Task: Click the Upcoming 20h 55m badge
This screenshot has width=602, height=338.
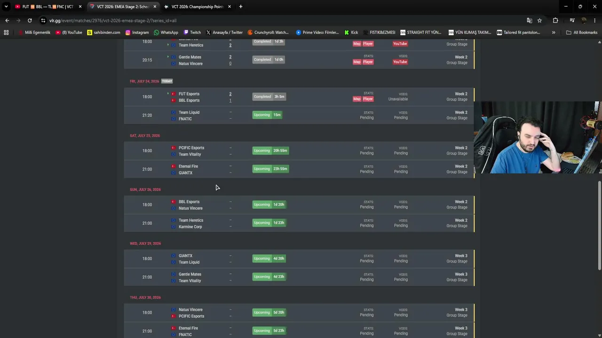Action: (x=270, y=151)
